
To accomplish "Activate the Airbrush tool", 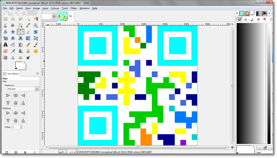I will tap(13, 51).
